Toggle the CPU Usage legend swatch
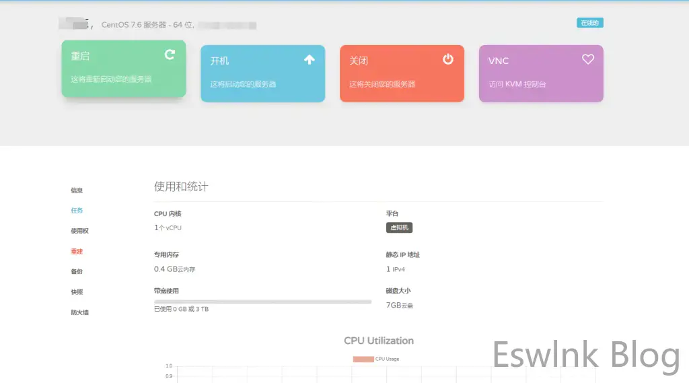The width and height of the screenshot is (689, 383). pyautogui.click(x=363, y=359)
